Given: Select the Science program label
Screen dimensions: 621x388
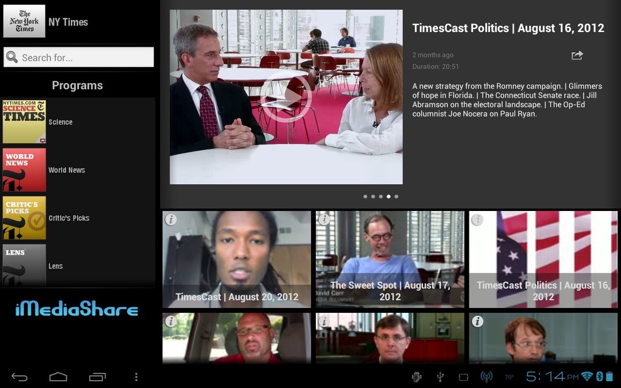Looking at the screenshot, I should coord(61,122).
